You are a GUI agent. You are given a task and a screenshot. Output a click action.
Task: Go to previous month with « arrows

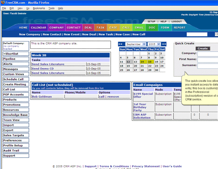[121, 44]
